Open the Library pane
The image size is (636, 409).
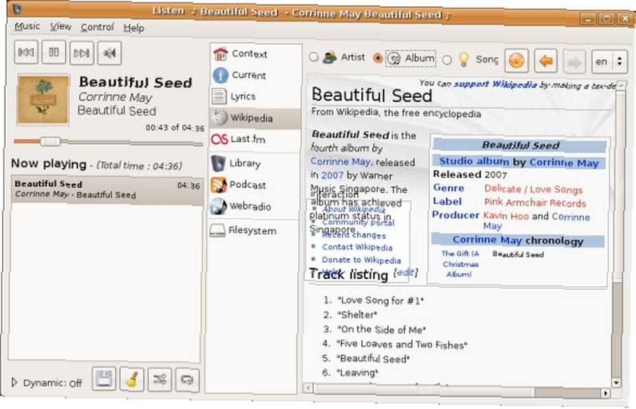(255, 163)
